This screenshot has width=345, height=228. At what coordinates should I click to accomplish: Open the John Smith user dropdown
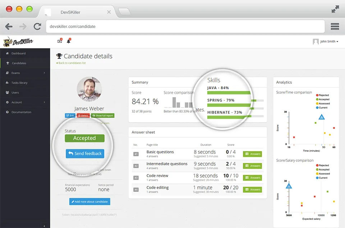coord(326,41)
